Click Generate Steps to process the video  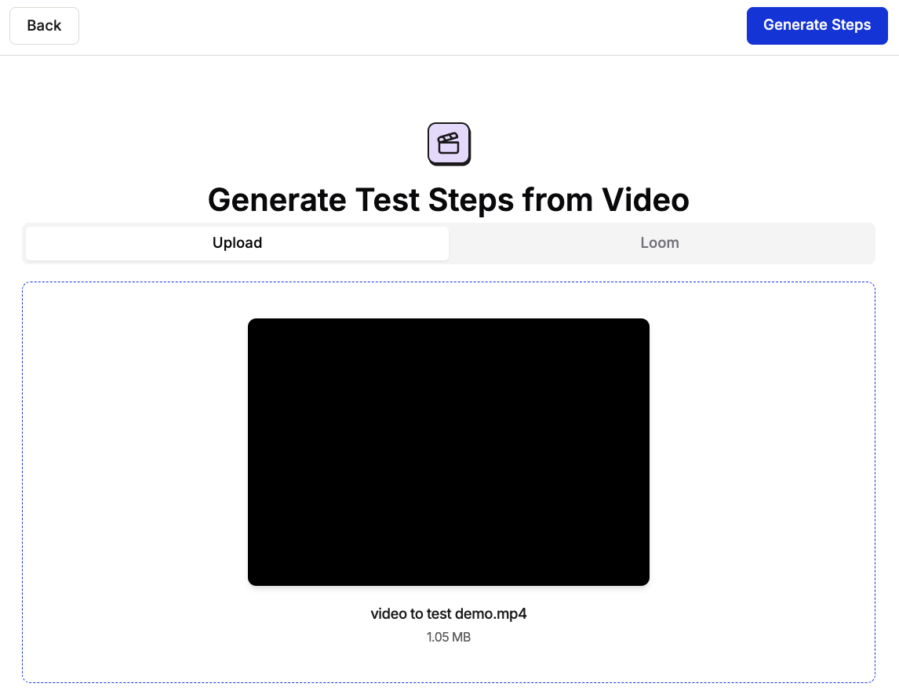tap(817, 25)
